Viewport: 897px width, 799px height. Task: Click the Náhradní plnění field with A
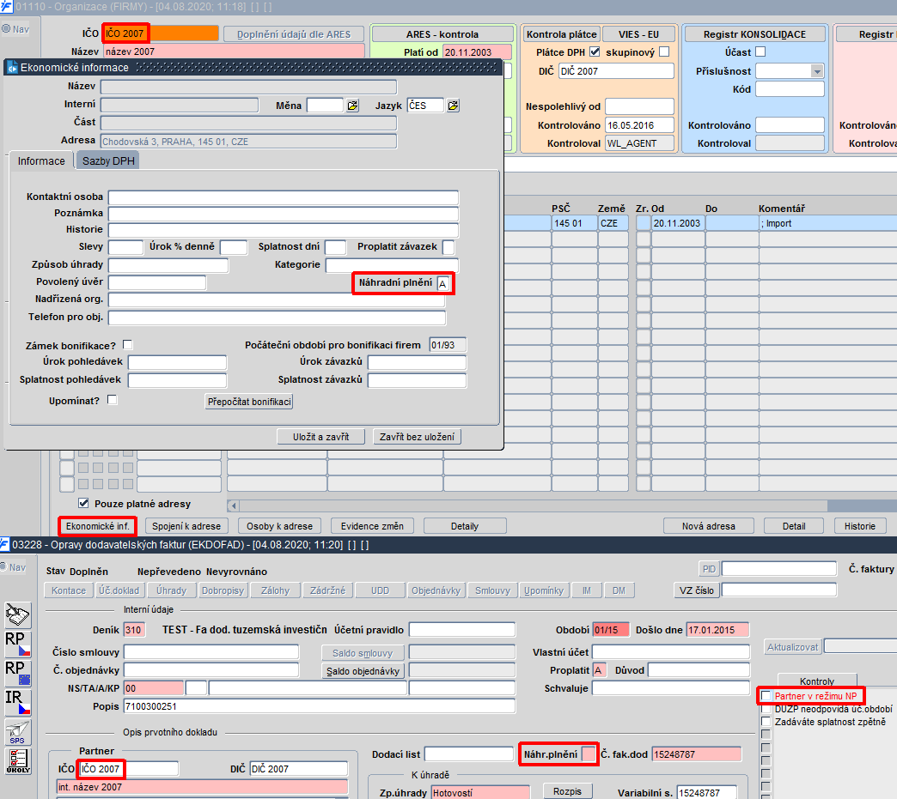[443, 283]
